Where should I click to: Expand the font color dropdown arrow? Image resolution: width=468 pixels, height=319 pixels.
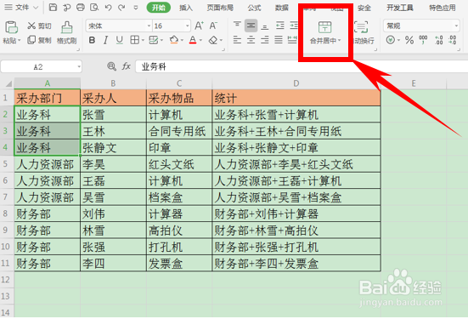(x=200, y=40)
